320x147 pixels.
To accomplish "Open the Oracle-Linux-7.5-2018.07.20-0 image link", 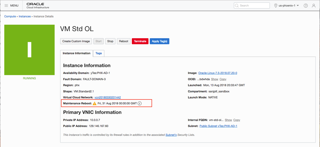I will [x=217, y=73].
